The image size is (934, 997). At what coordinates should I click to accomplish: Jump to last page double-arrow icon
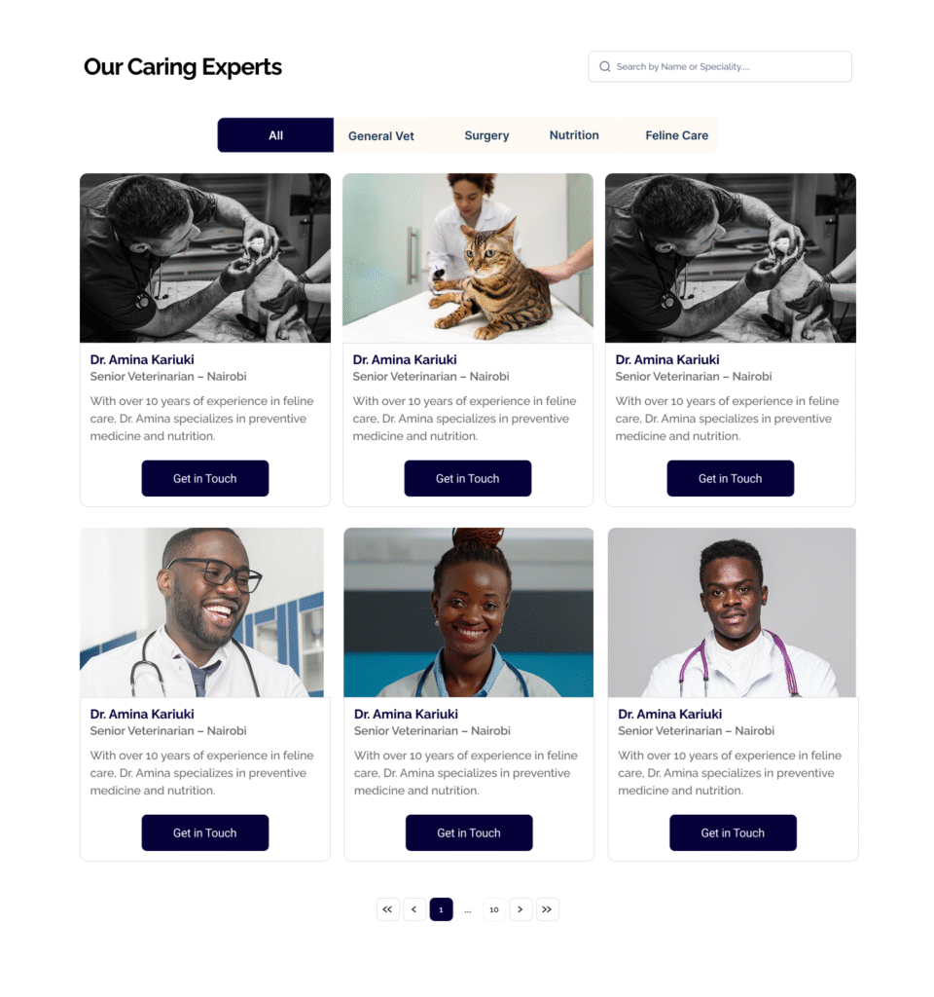[547, 909]
